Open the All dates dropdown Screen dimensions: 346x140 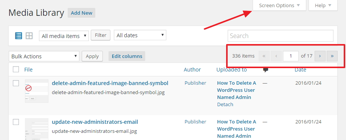140,35
